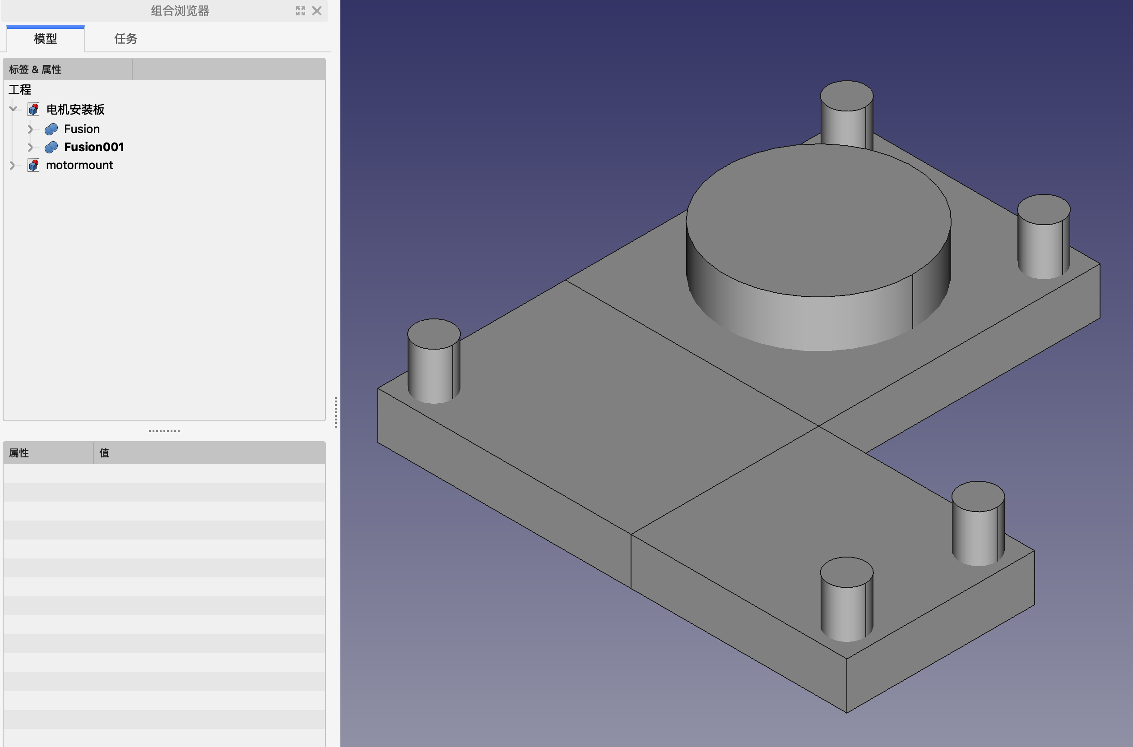Expand the Fusion001 object node

[30, 147]
